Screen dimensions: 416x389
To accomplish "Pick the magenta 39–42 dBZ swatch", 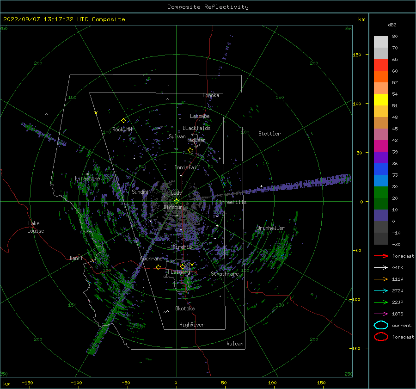I will 381,146.
